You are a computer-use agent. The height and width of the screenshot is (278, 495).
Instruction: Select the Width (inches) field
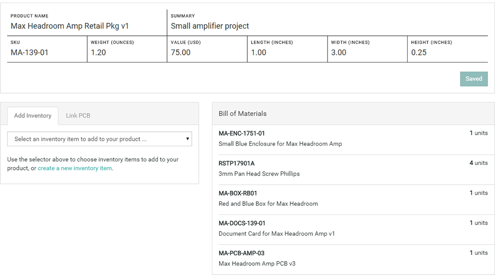pyautogui.click(x=366, y=52)
